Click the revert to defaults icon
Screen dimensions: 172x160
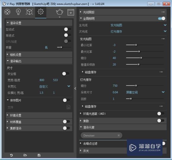point(11,155)
